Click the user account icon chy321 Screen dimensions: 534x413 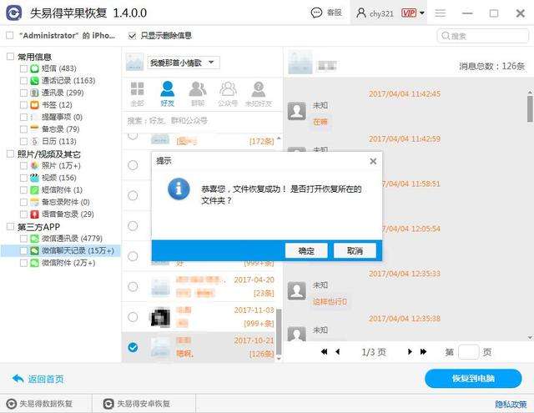click(361, 13)
